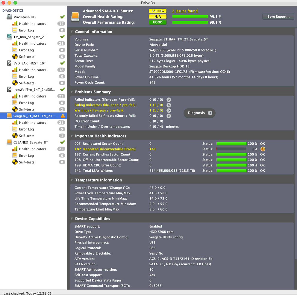Screen dimensions: 297x295
Task: Collapse the Temperature Information section
Action: (72, 180)
